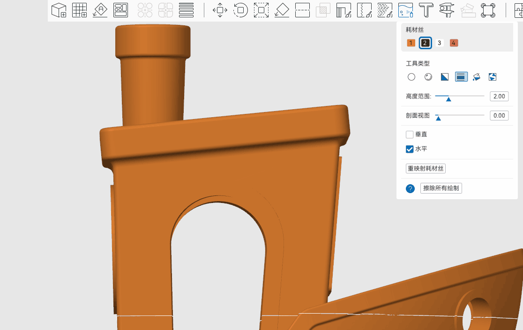Click the 剖面视图 slider track
The height and width of the screenshot is (330, 523).
(460, 115)
